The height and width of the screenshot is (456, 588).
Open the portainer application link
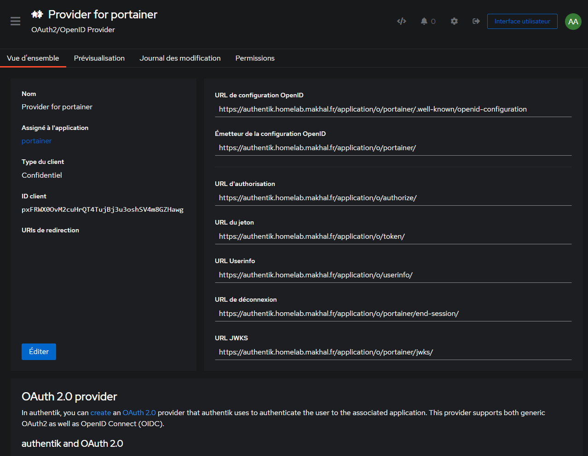36,141
